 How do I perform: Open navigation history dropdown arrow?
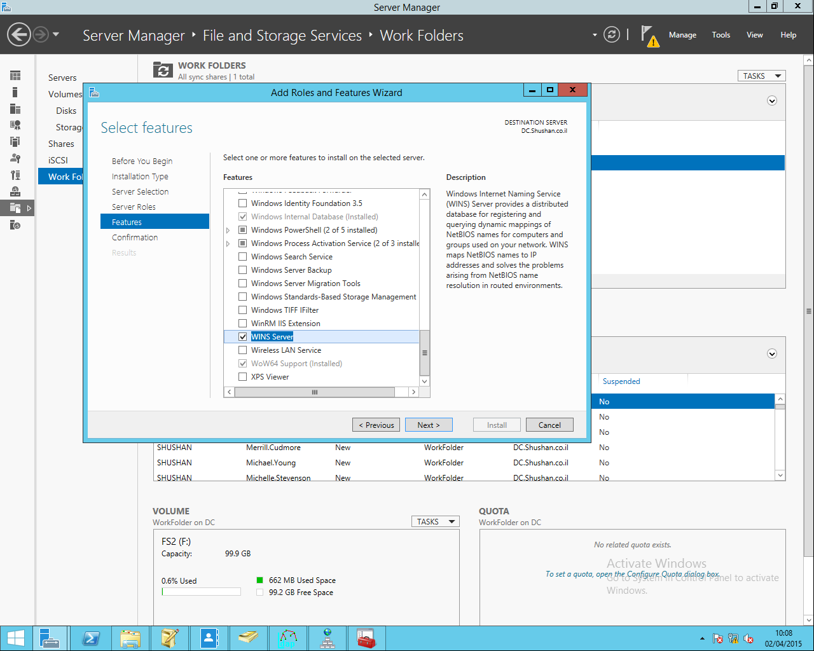pos(56,34)
